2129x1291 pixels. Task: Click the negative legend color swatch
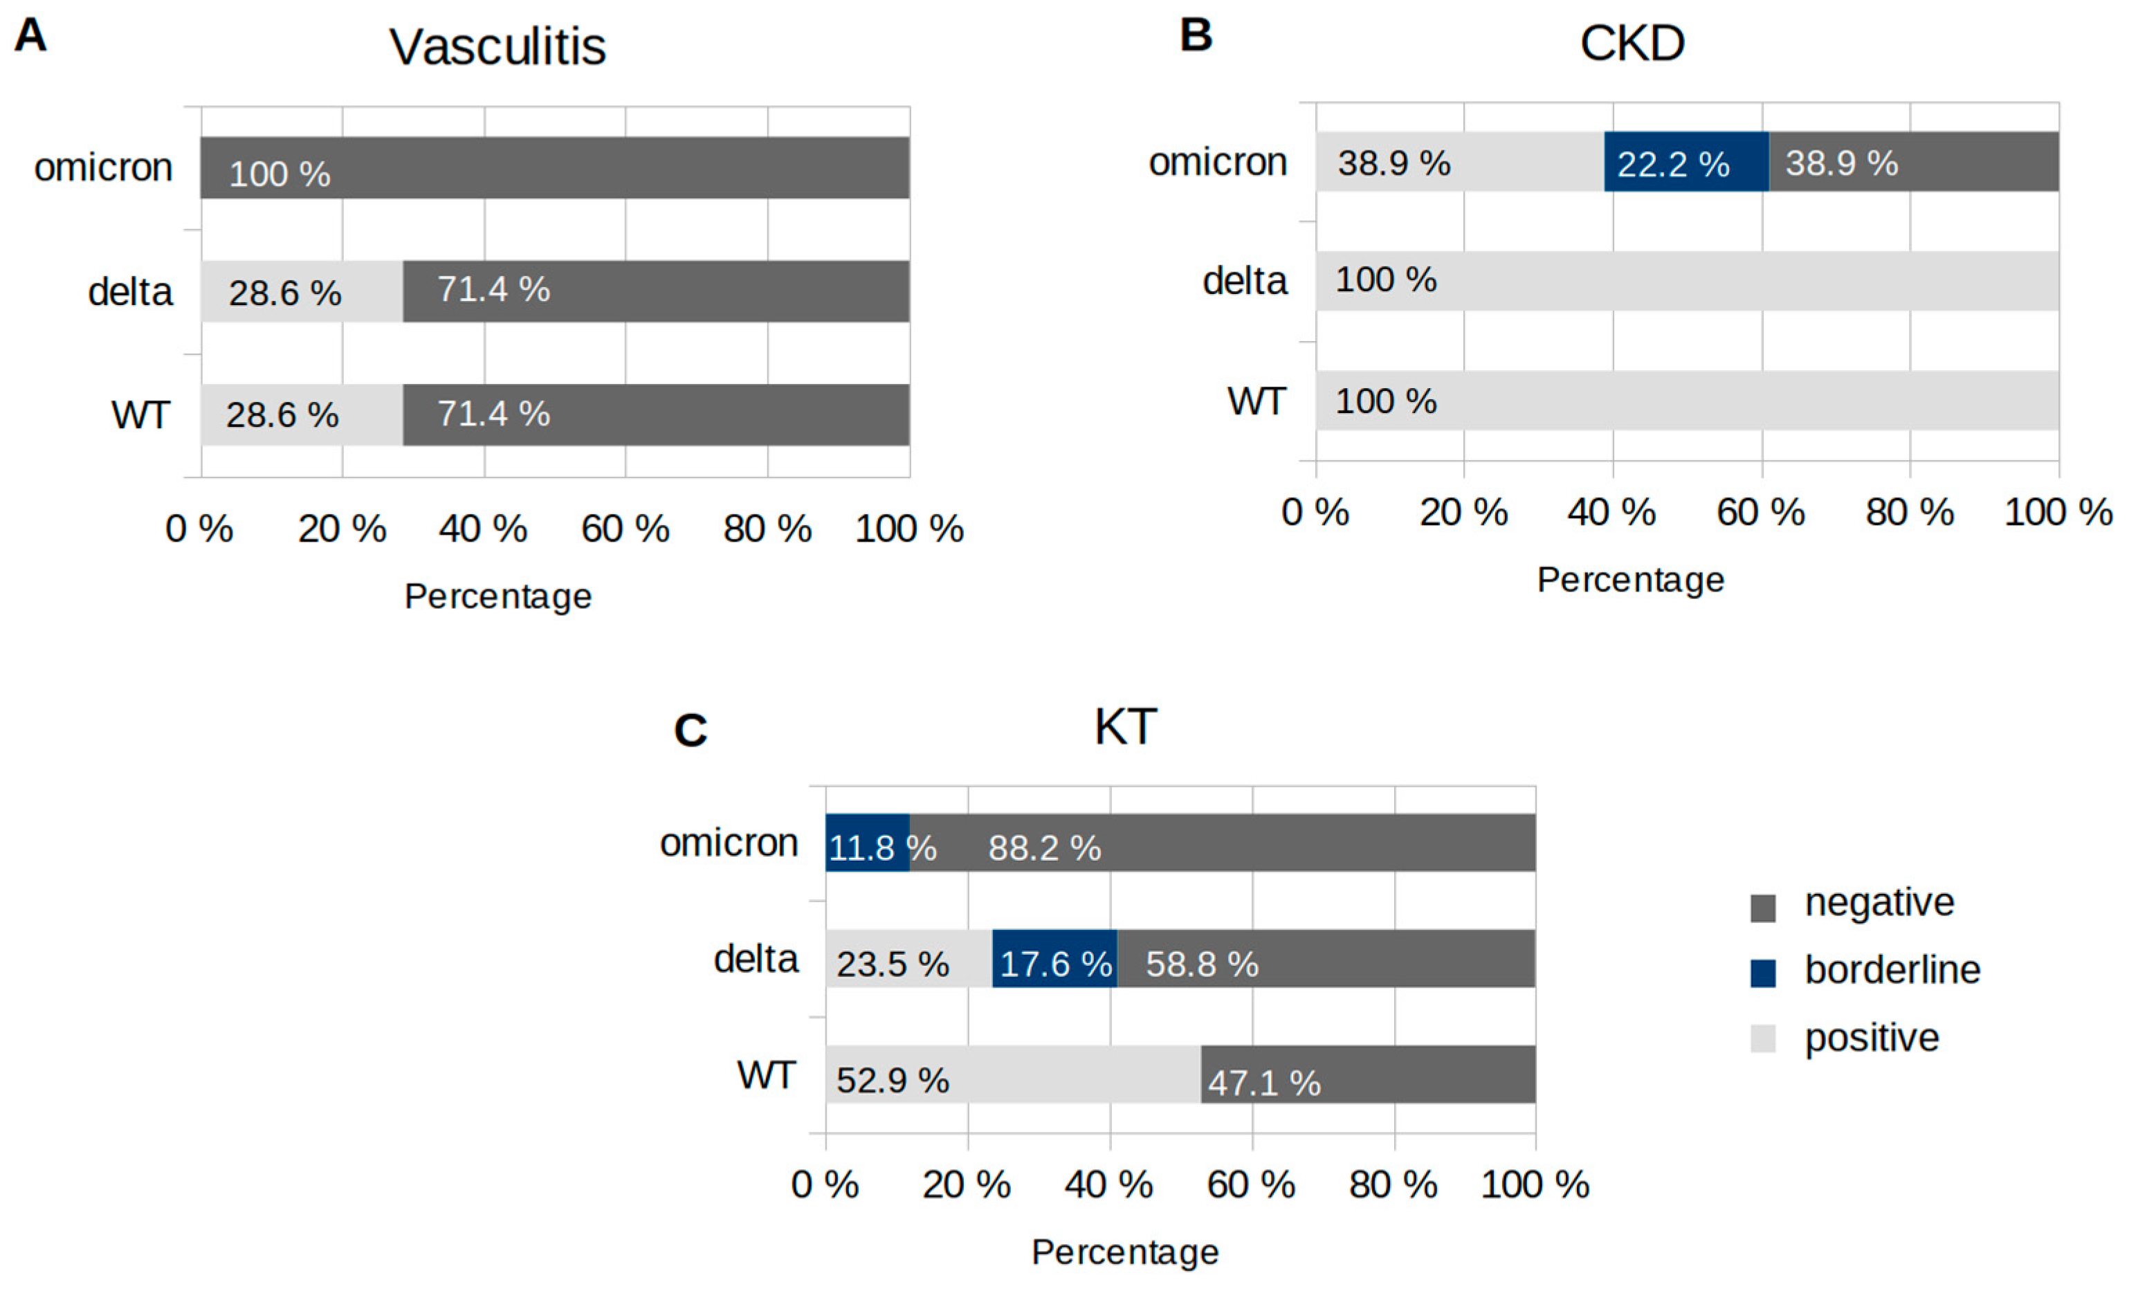coord(1763,908)
